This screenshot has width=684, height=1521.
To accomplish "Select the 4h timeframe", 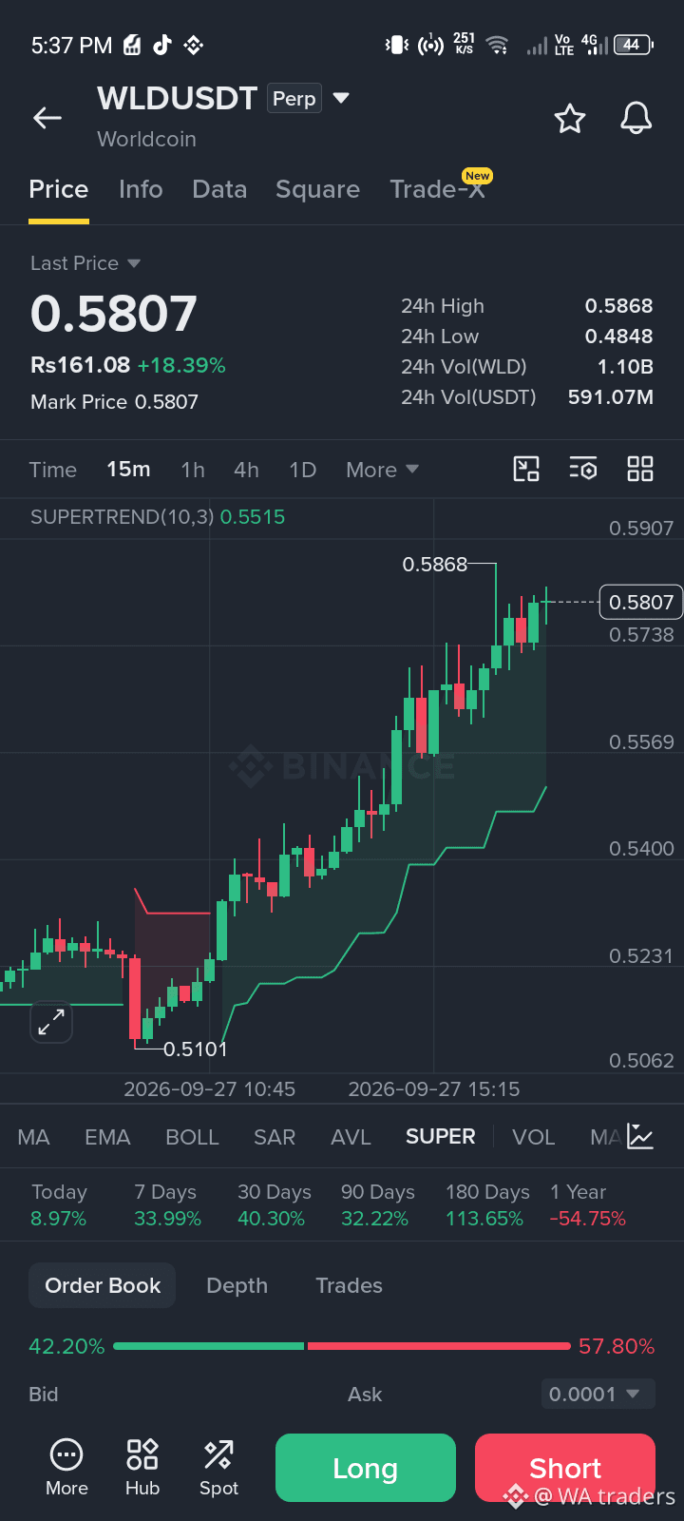I will [x=246, y=470].
